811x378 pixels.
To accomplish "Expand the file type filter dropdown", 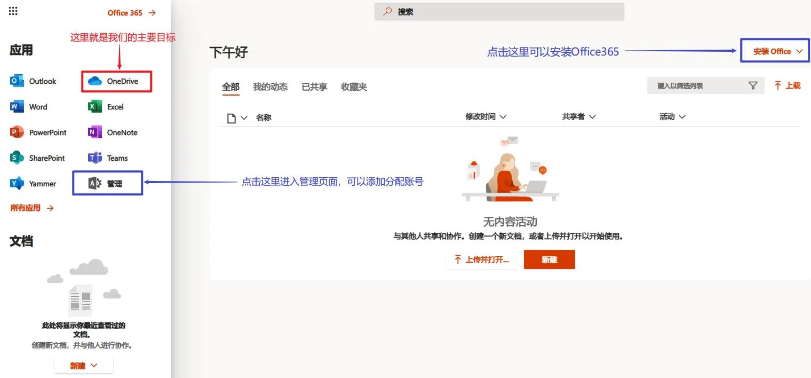I will (x=237, y=117).
